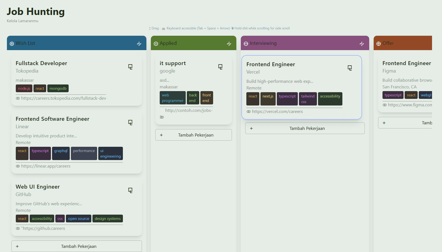
Task: Click the webgl tag on Figma card
Action: pyautogui.click(x=426, y=95)
